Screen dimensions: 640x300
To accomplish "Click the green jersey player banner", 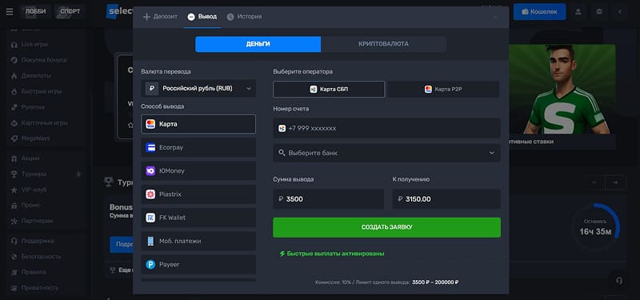I will click(x=562, y=89).
